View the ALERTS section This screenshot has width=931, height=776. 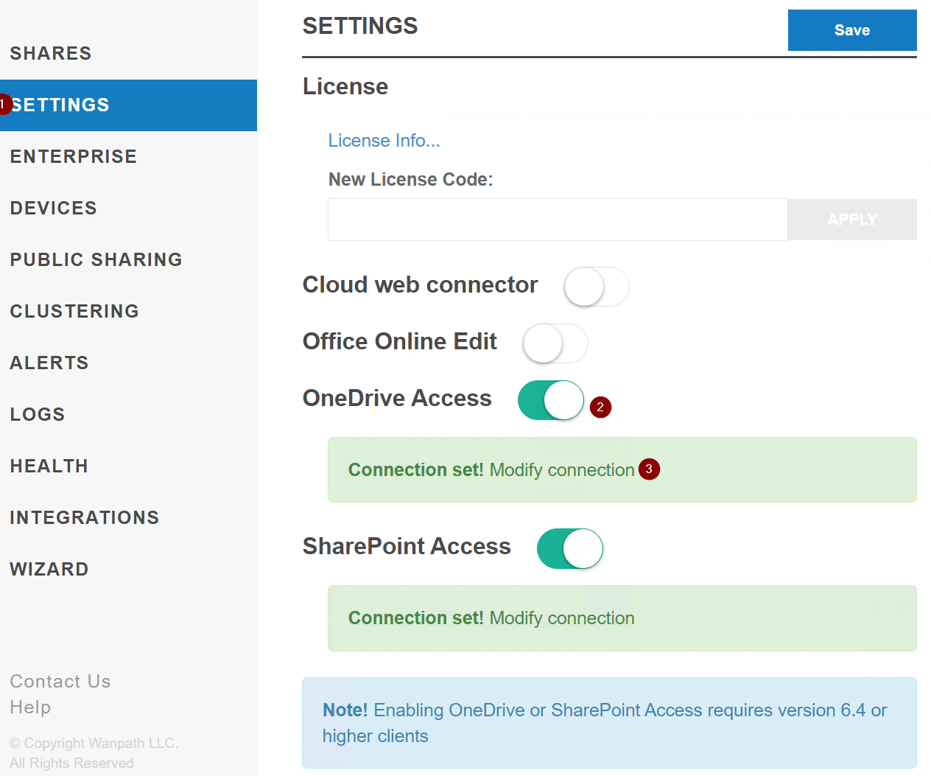point(49,363)
